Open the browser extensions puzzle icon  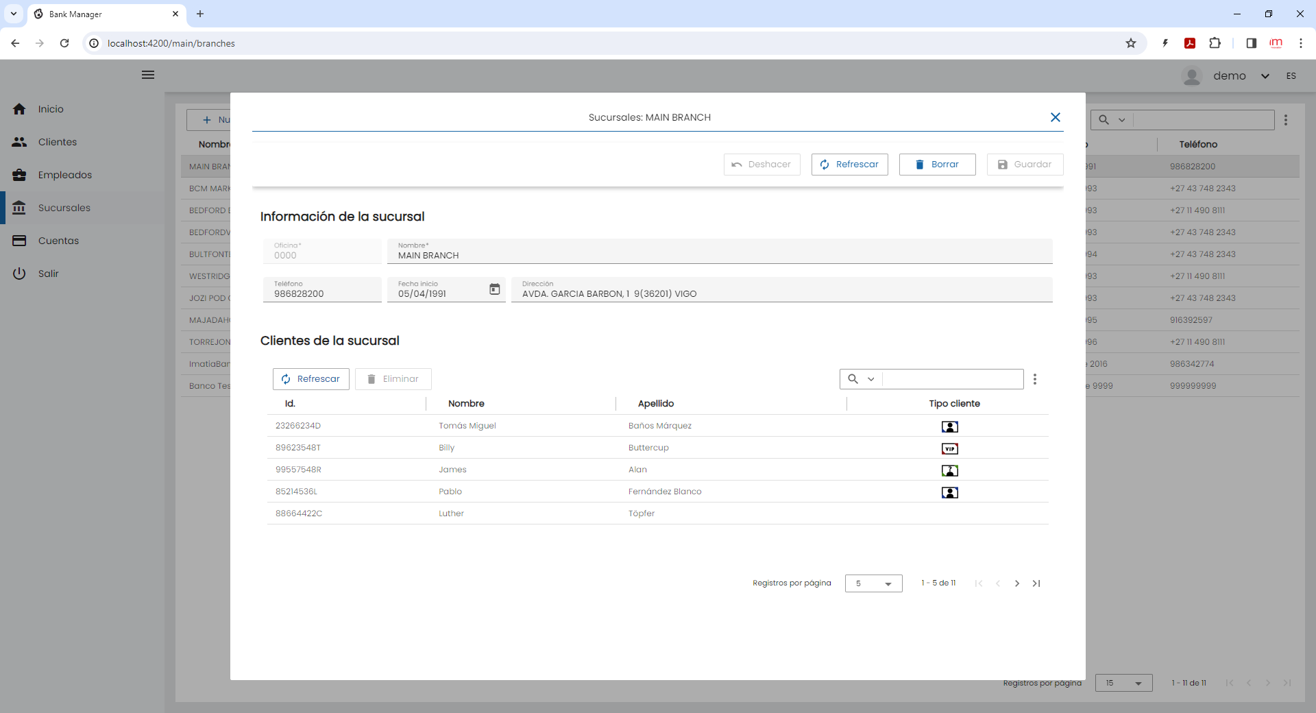(1215, 43)
